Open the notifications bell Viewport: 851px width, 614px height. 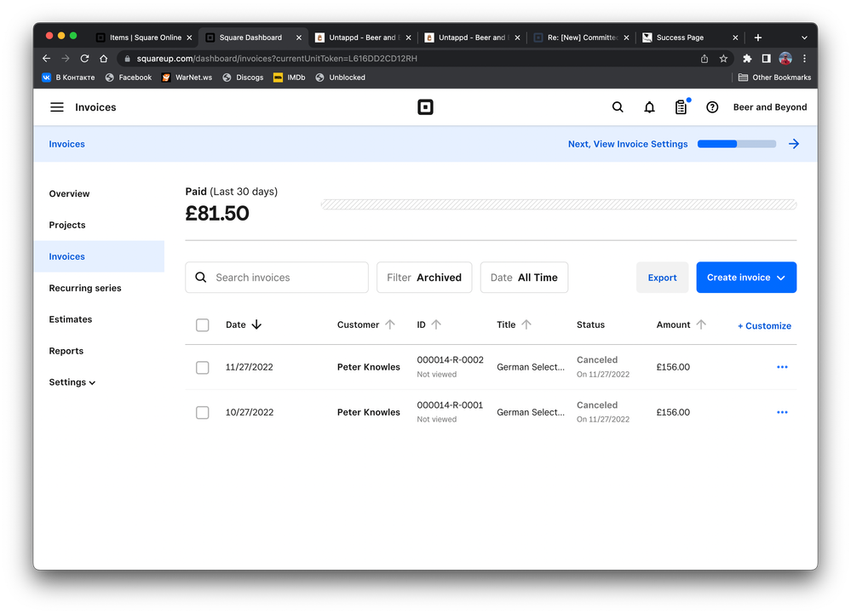(649, 107)
